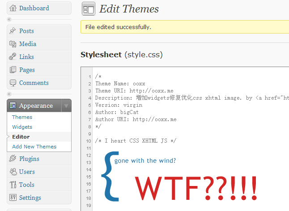Go to Widgets under Appearance

coord(22,127)
